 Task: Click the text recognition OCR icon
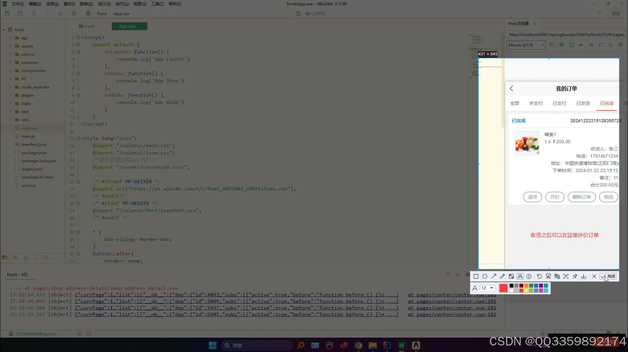point(566,276)
